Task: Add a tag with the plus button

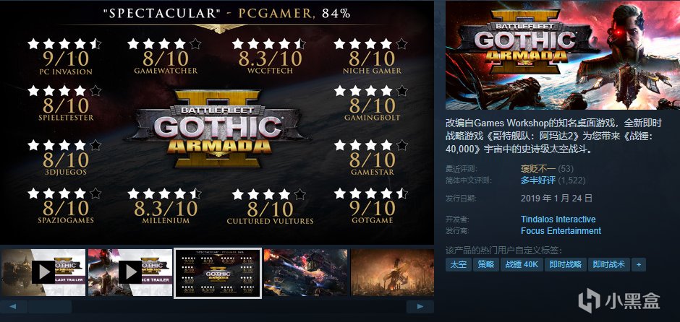Action: tap(638, 264)
